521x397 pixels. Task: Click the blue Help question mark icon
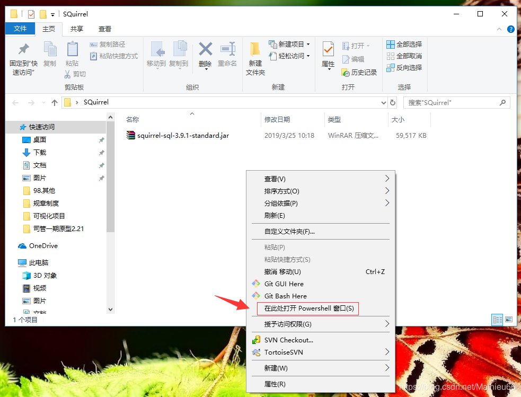coord(511,29)
